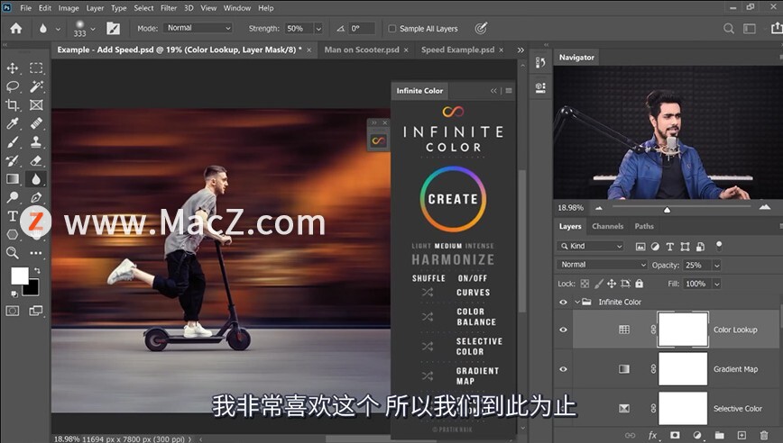
Task: Shuffle the COLOR BALANCE adjustment
Action: pyautogui.click(x=428, y=316)
